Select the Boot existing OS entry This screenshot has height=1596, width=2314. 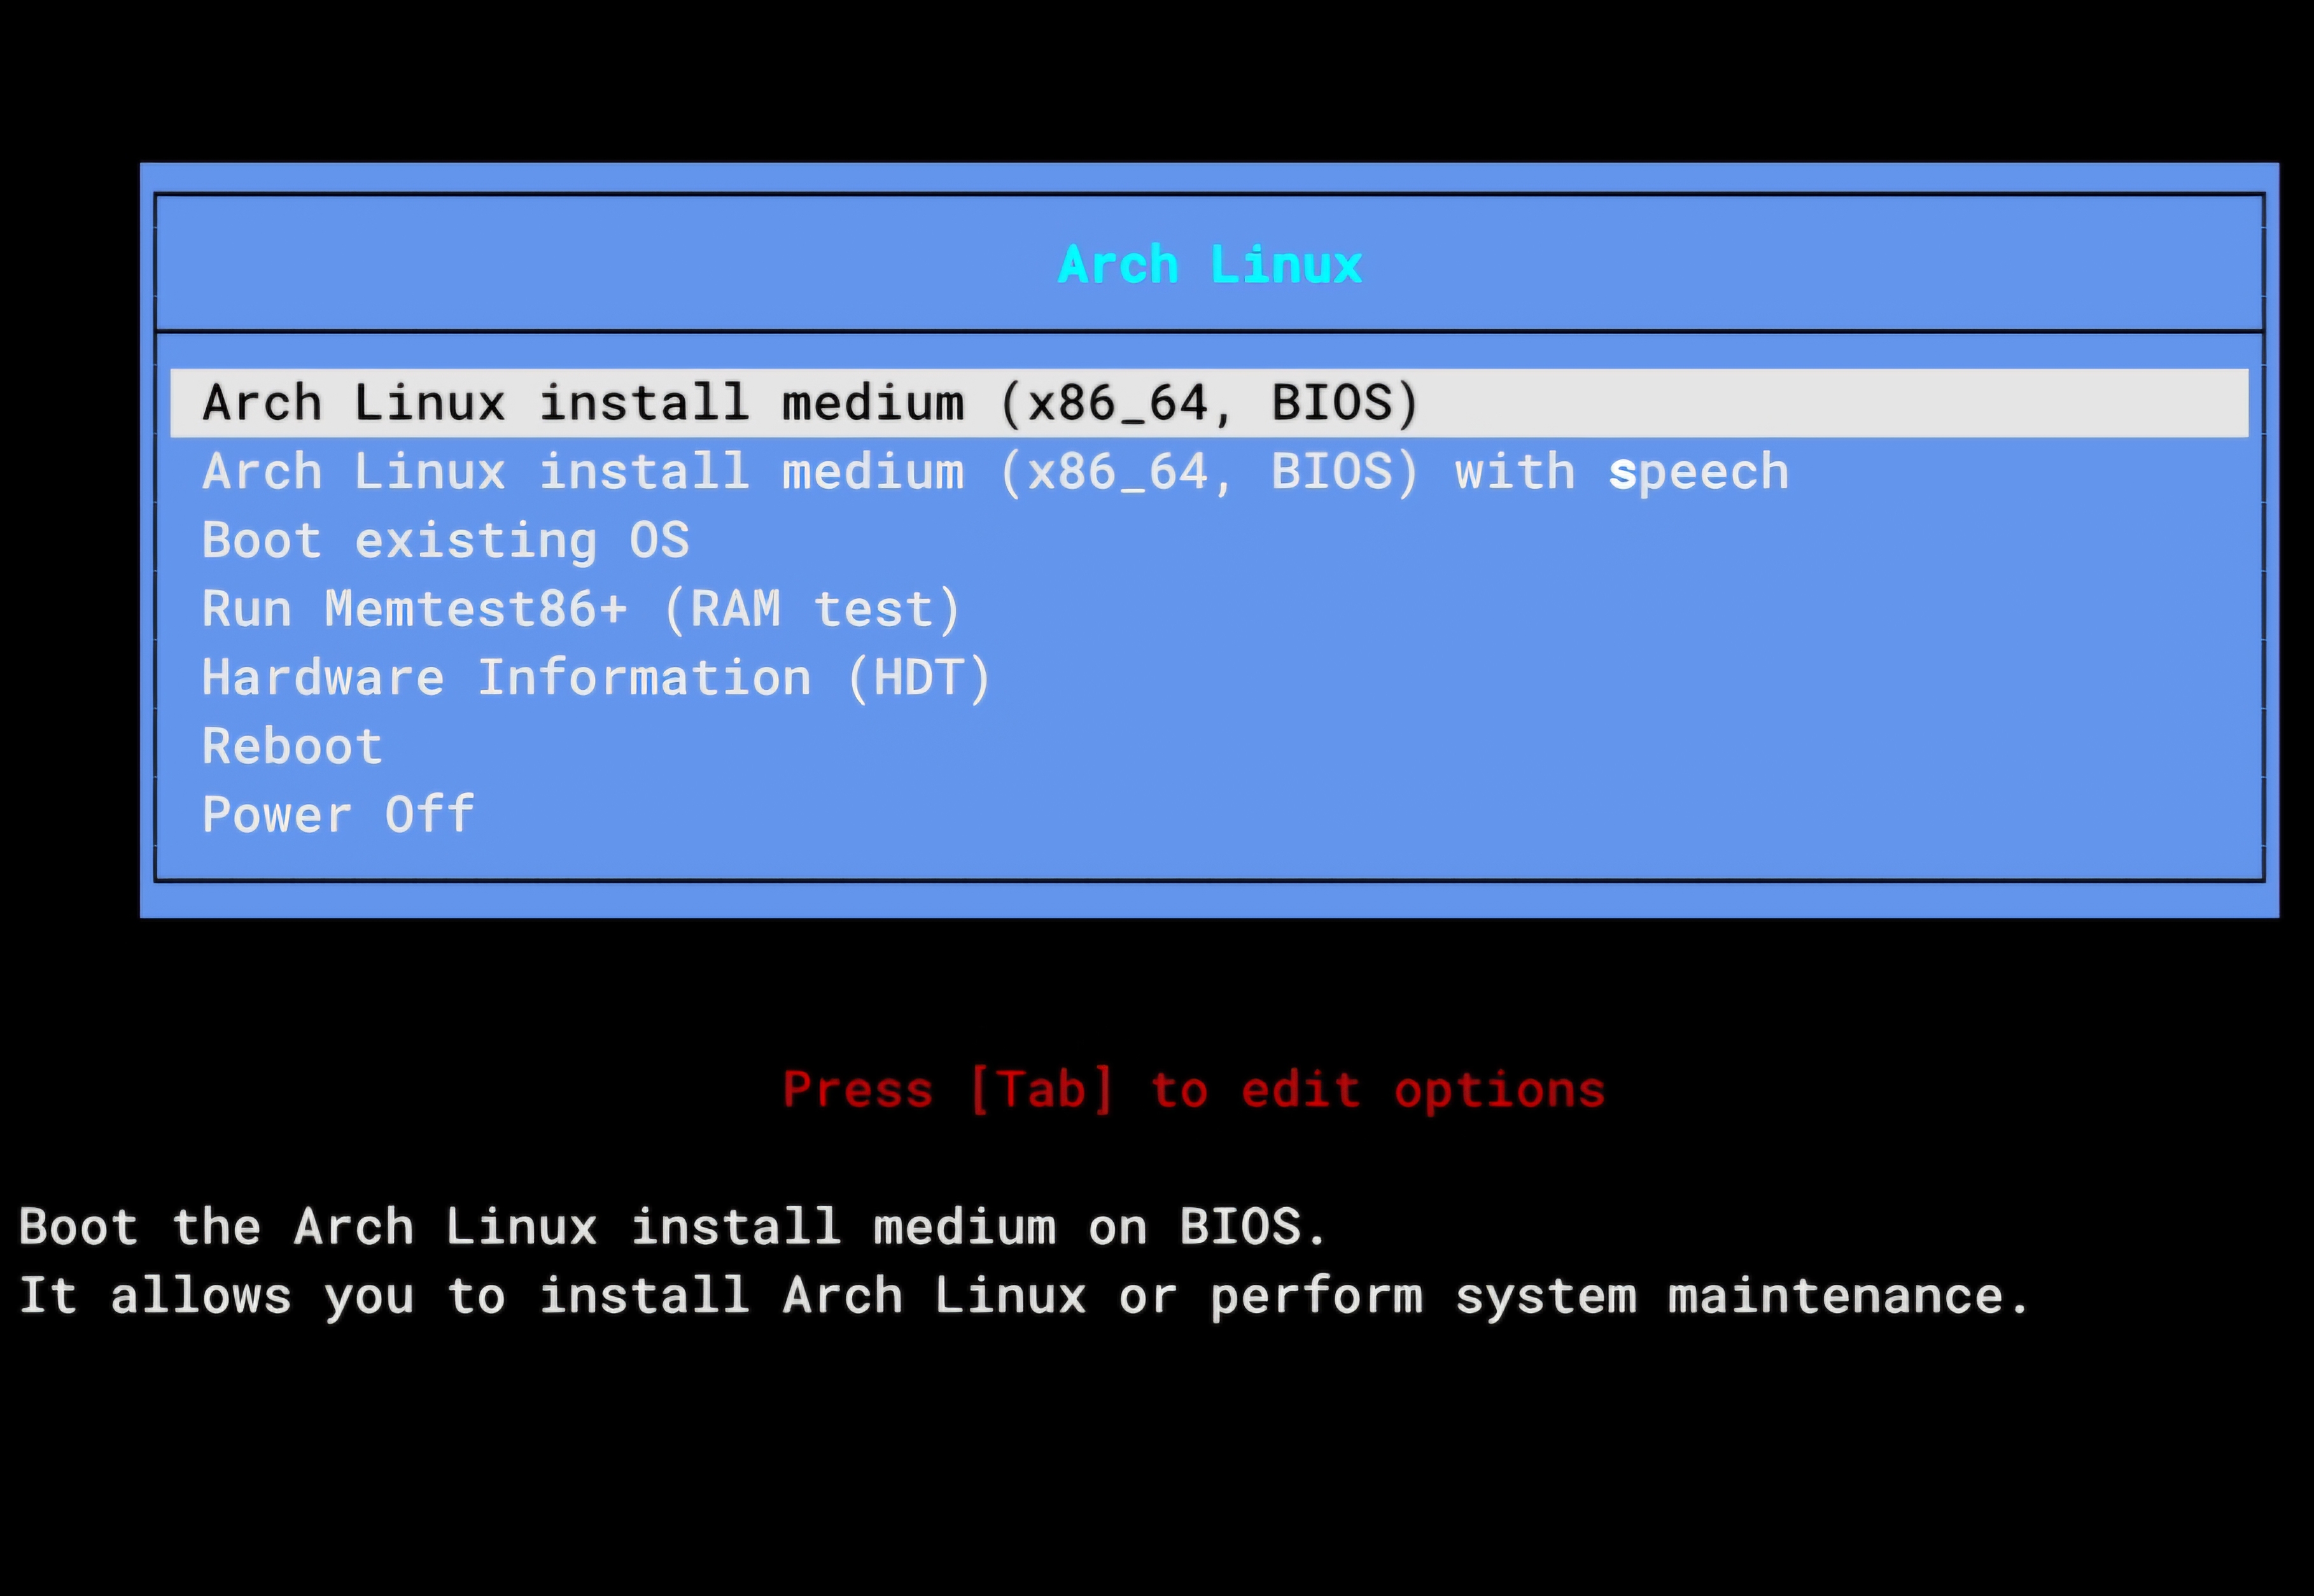pos(445,541)
